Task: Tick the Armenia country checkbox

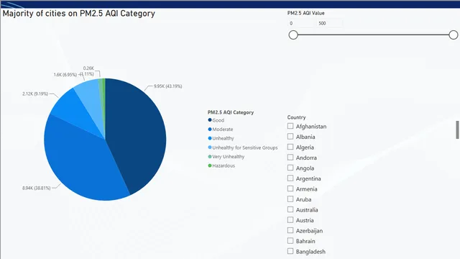Action: [x=290, y=188]
